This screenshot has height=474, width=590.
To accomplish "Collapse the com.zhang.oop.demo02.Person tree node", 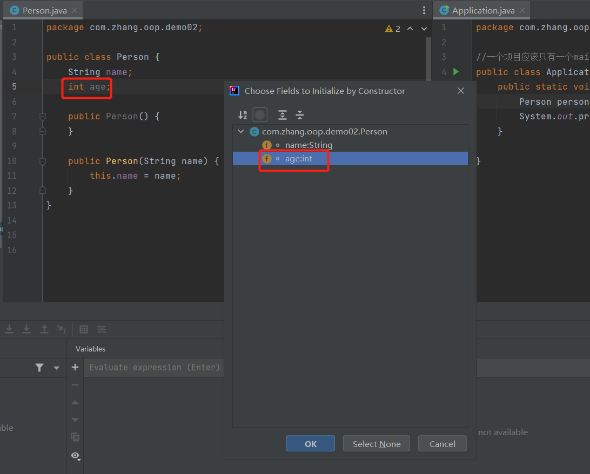I will pos(241,132).
